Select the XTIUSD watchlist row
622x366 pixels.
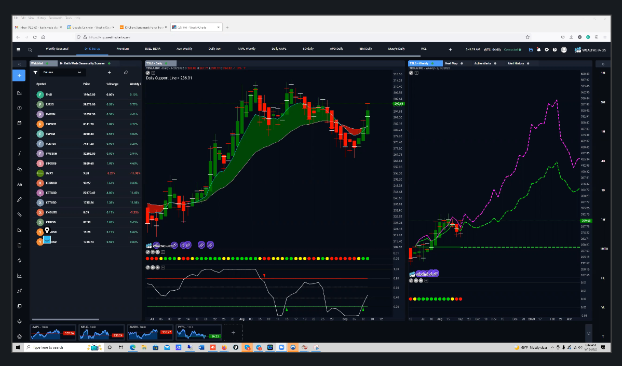click(87, 222)
